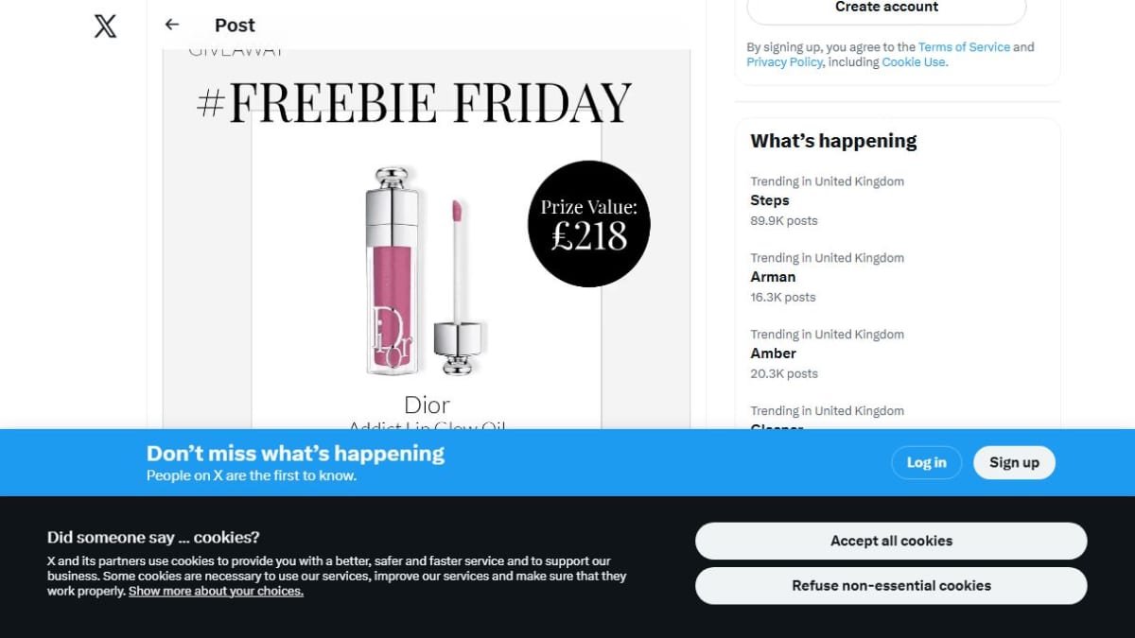Viewport: 1135px width, 638px height.
Task: Click the Sign up button
Action: pos(1014,462)
